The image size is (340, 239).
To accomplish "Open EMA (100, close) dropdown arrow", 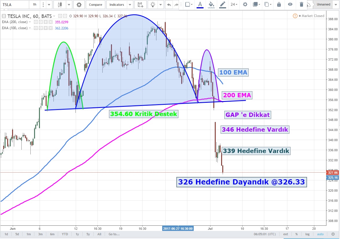I will (30, 28).
